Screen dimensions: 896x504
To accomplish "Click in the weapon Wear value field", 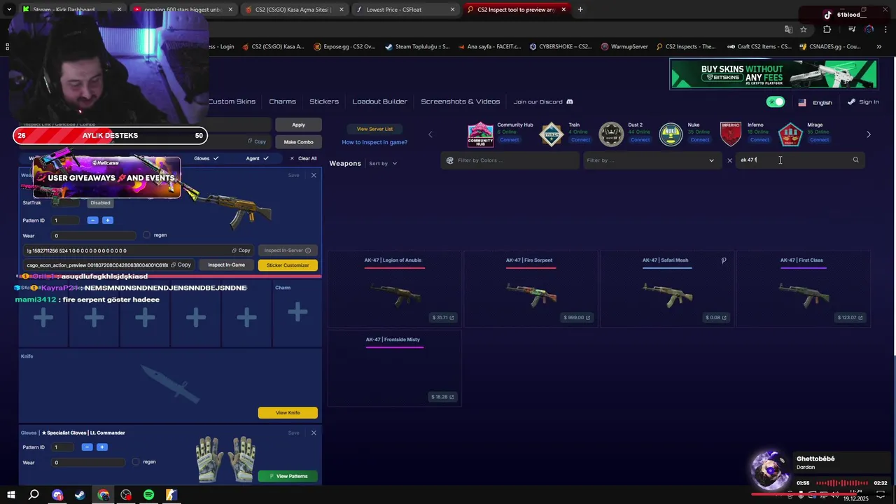I will coord(94,236).
